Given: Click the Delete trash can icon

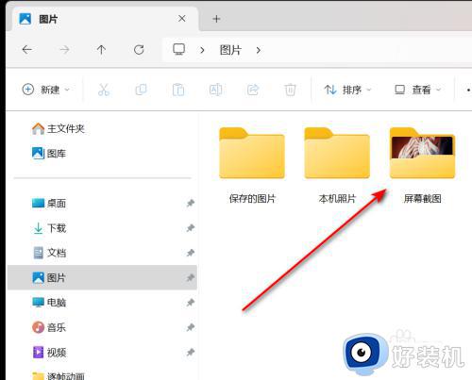Looking at the screenshot, I should [x=290, y=90].
